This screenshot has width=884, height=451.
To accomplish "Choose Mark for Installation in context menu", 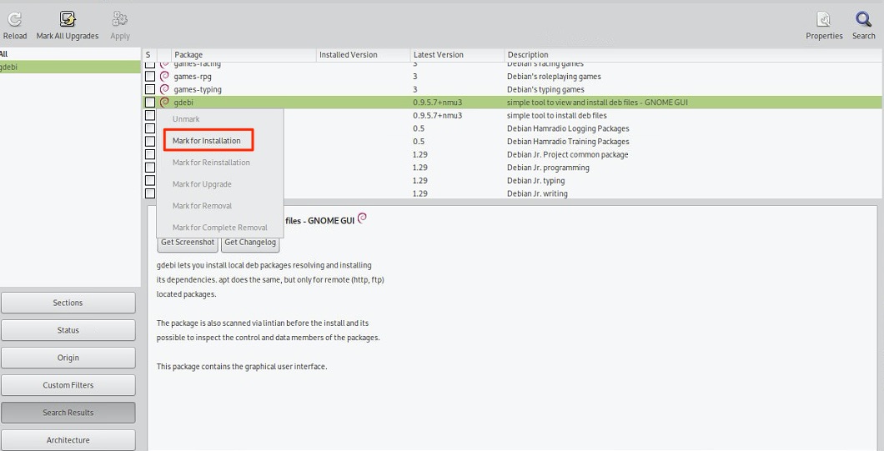I will [x=207, y=141].
